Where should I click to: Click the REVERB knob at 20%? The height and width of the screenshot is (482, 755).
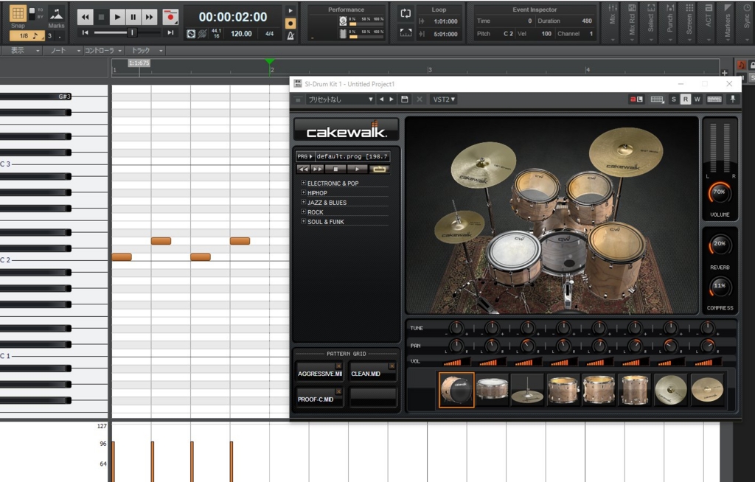pos(720,245)
